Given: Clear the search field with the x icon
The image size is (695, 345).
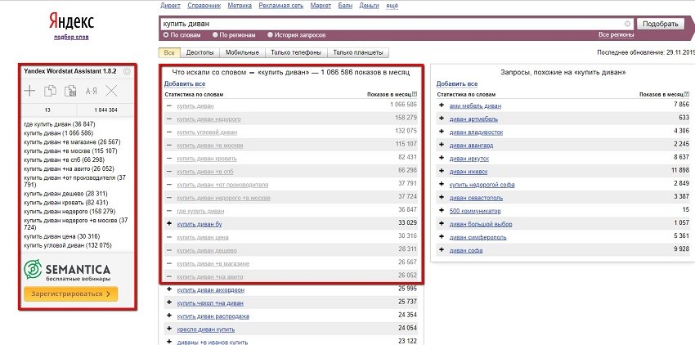Looking at the screenshot, I should click(x=627, y=24).
